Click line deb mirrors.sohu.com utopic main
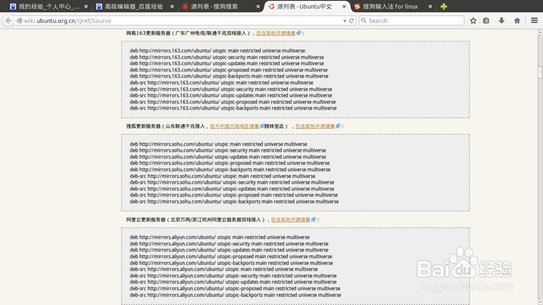 click(x=218, y=144)
